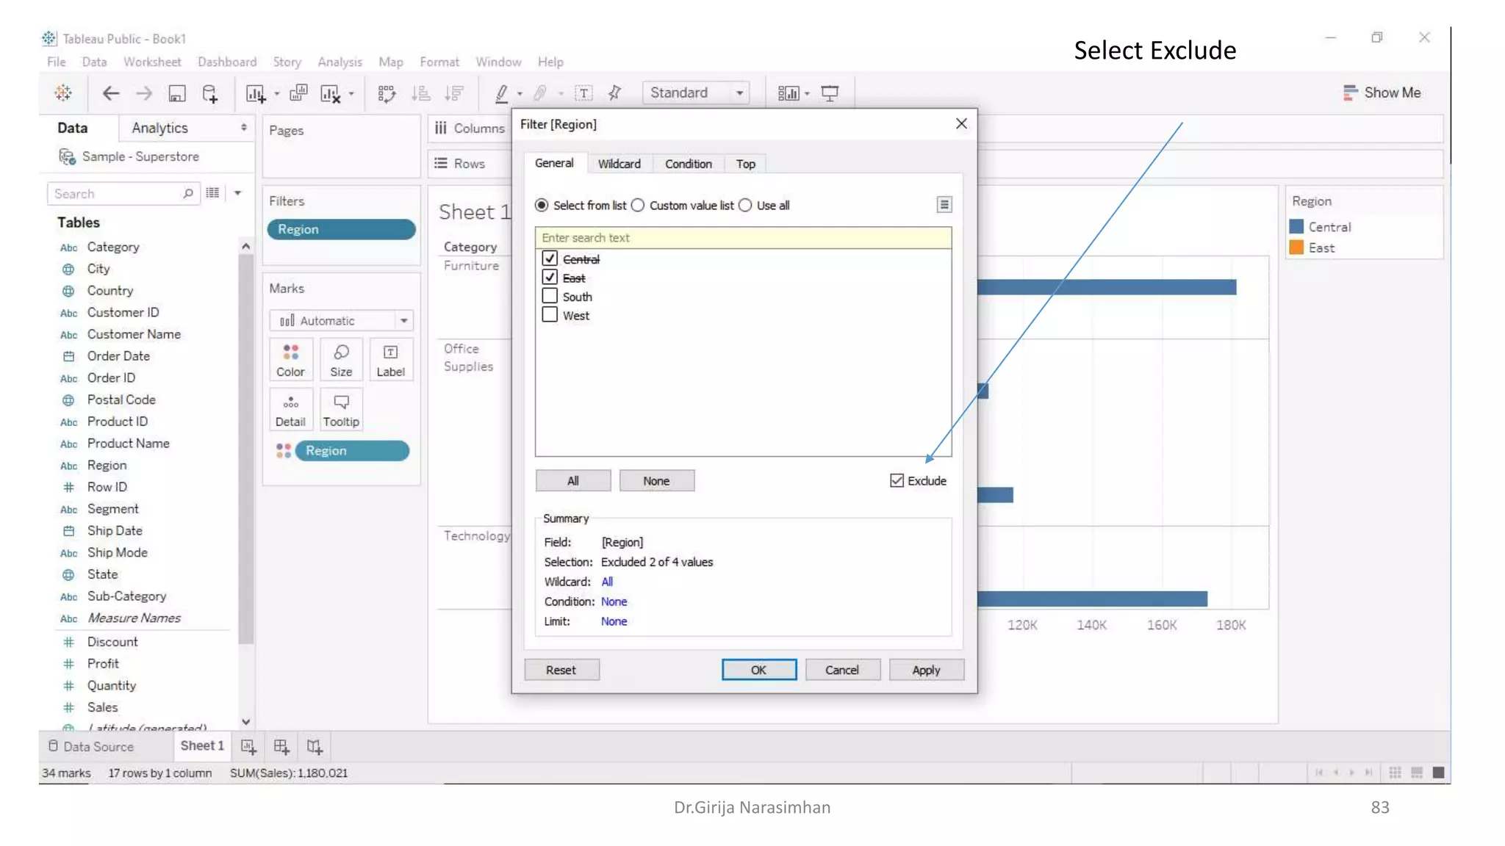Viewport: 1505px width, 846px height.
Task: Click the Presentation mode icon
Action: point(830,93)
